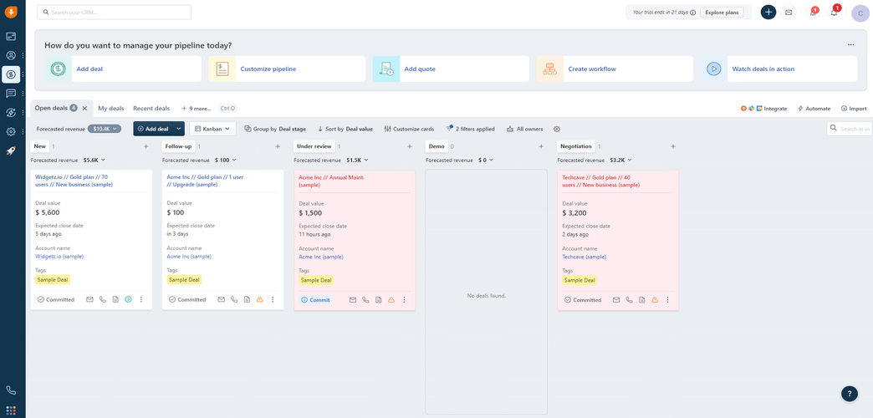Open the ellipsis menu of pipeline banner
The height and width of the screenshot is (418, 873).
(850, 44)
